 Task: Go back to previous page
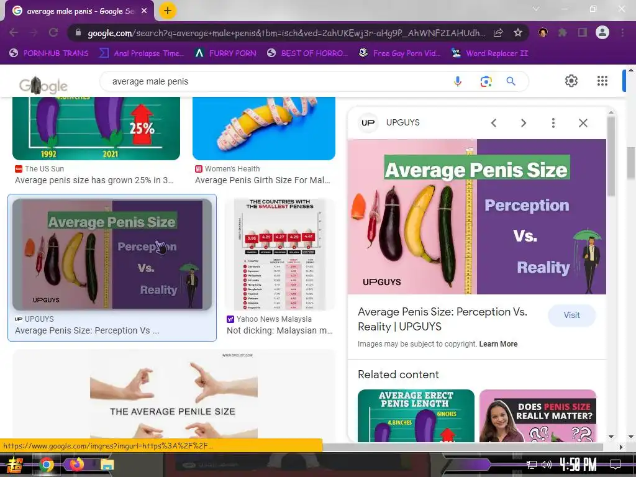tap(14, 32)
